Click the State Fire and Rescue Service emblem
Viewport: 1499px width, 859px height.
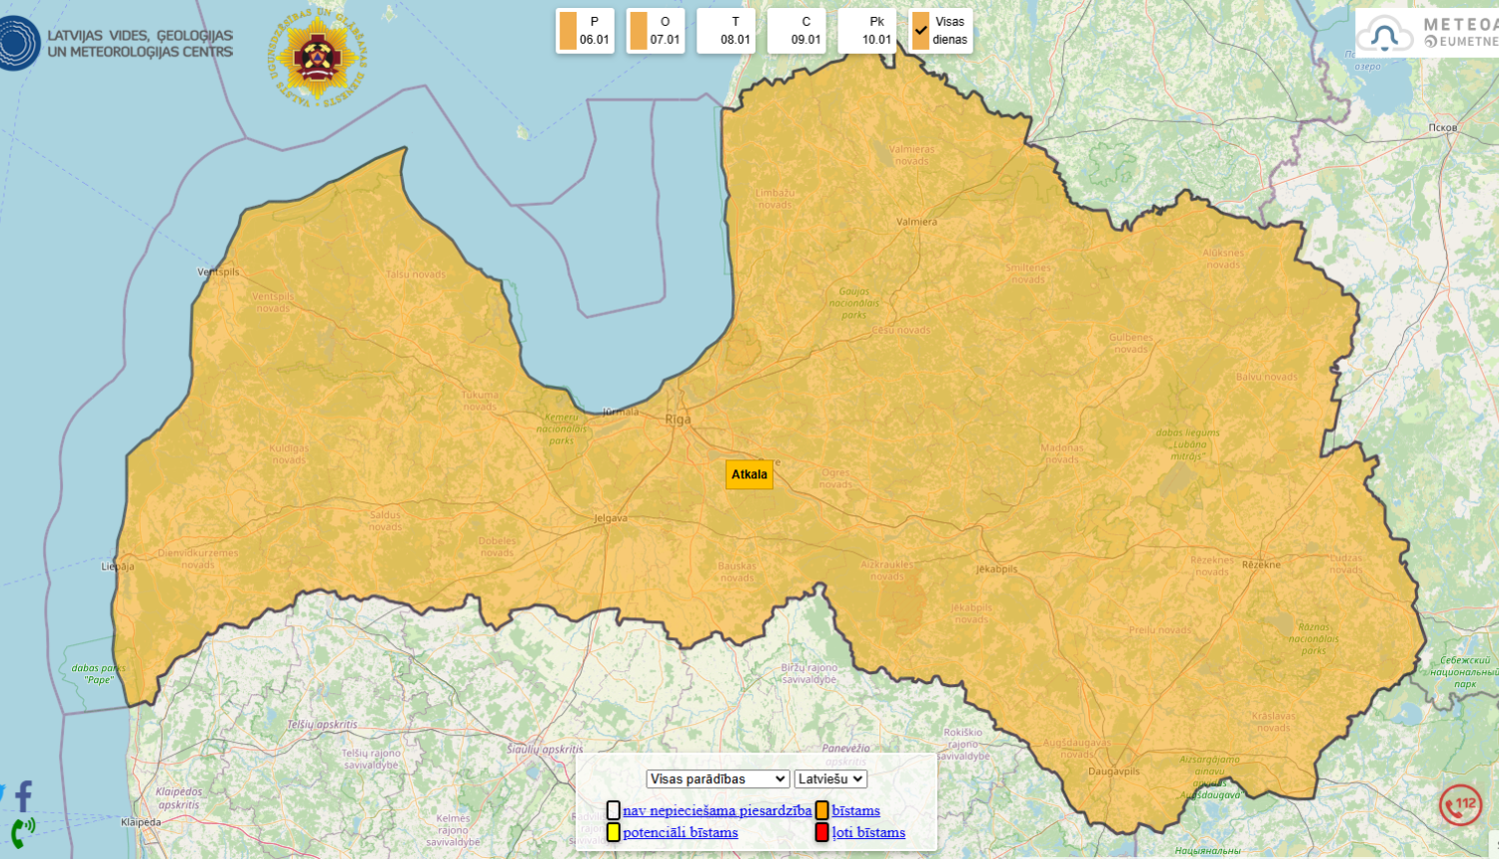click(x=317, y=57)
